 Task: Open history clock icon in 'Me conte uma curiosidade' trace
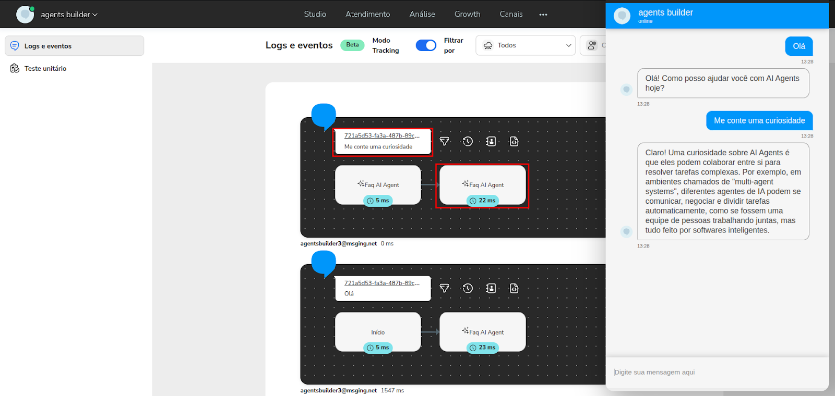coord(468,141)
